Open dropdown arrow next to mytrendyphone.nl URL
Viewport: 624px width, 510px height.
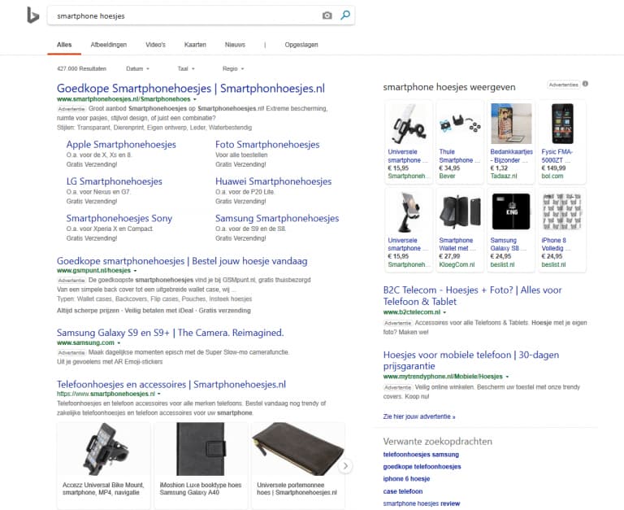point(507,377)
